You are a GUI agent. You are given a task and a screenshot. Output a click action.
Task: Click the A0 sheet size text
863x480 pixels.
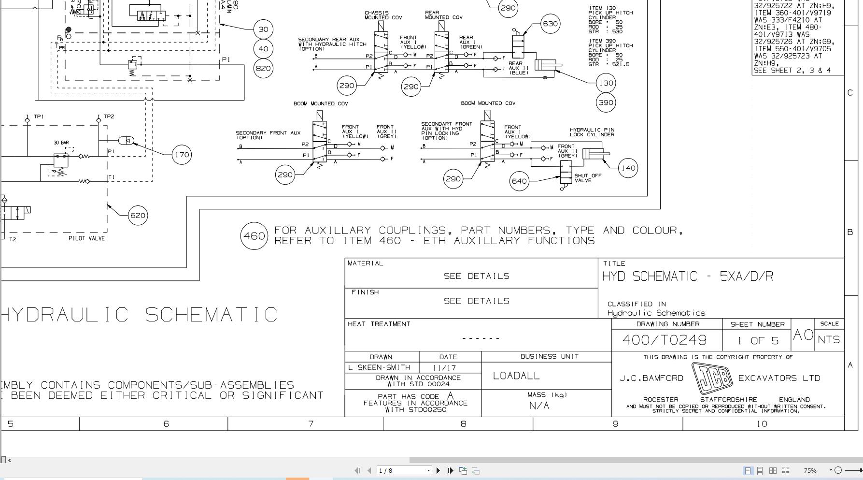pos(803,335)
